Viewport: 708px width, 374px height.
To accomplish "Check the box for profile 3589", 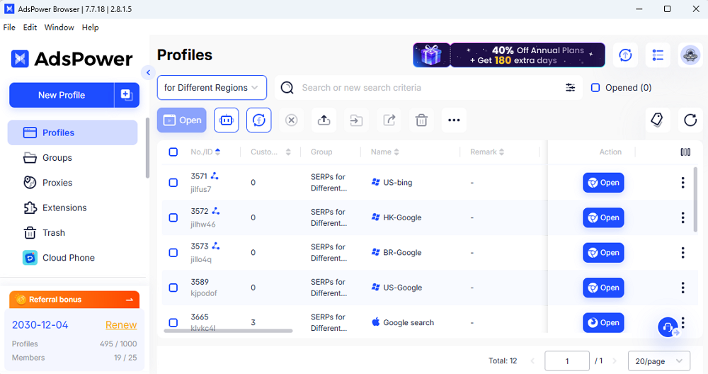I will click(173, 288).
